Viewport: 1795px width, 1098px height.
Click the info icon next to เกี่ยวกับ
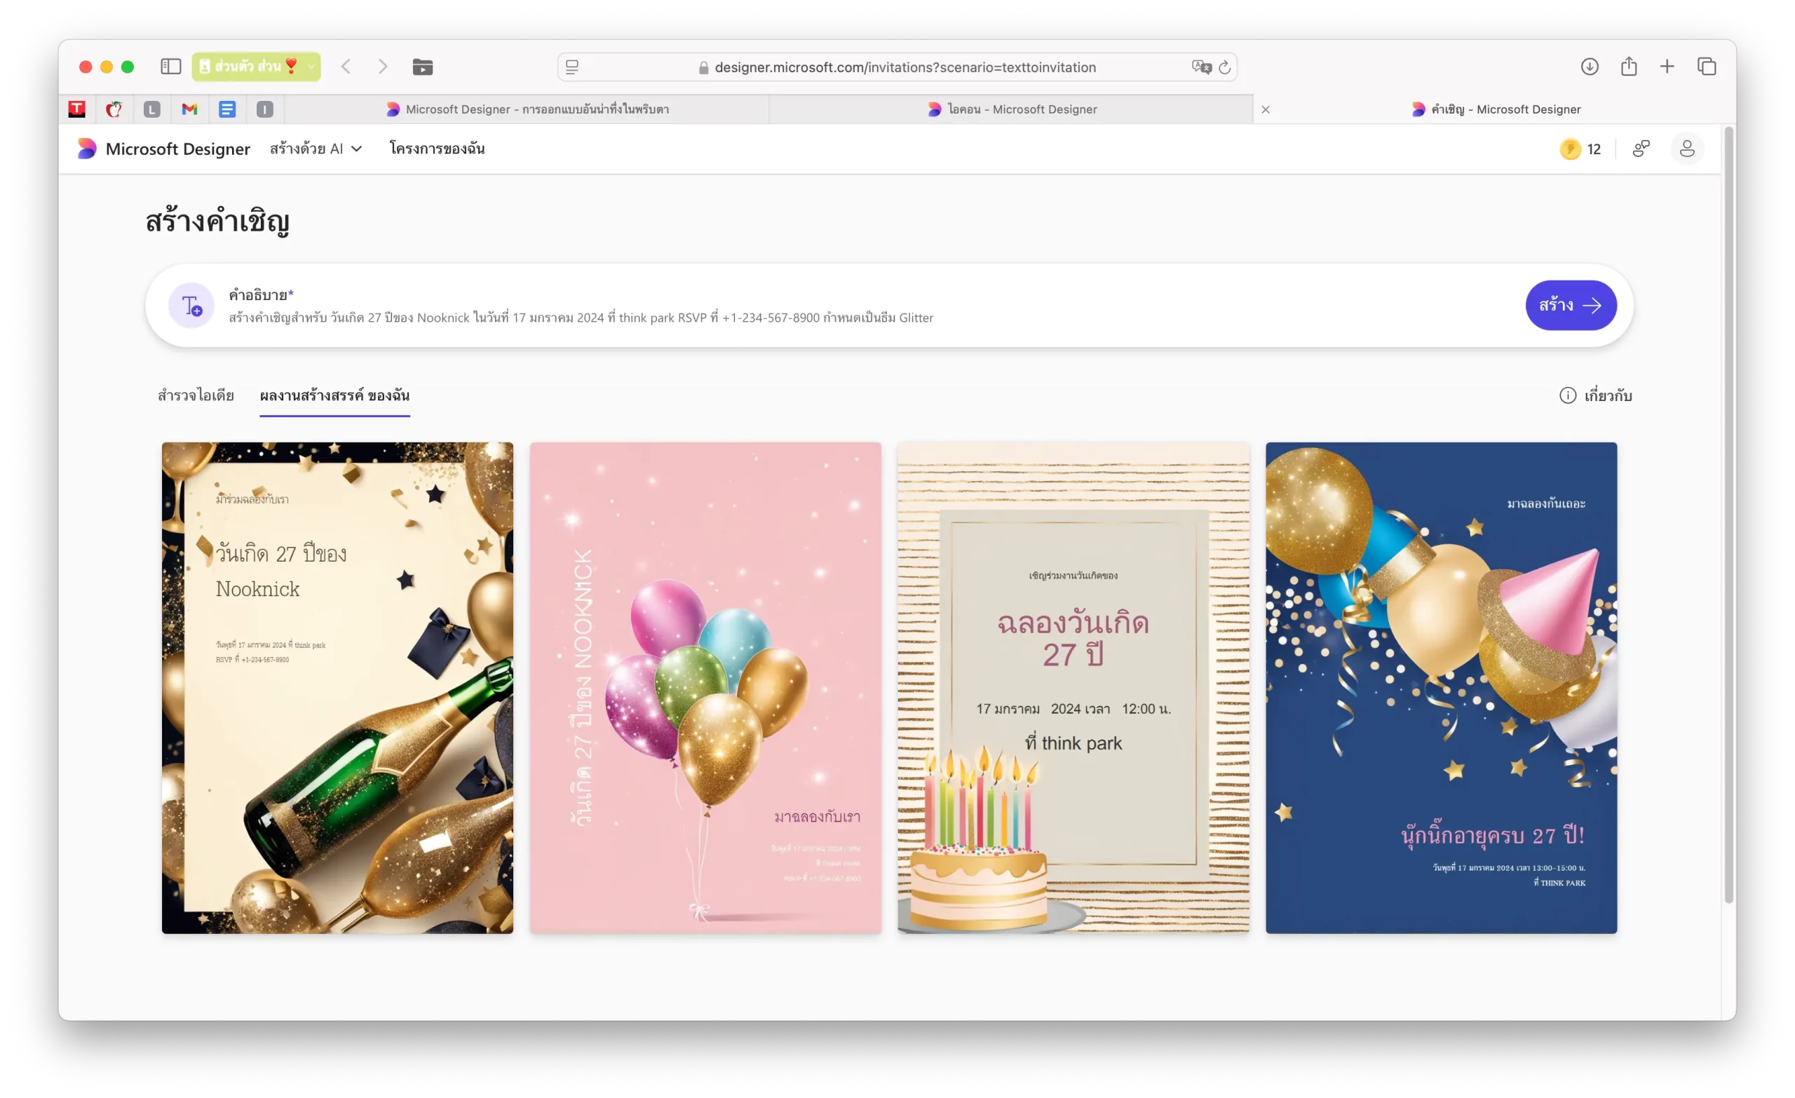(x=1567, y=395)
